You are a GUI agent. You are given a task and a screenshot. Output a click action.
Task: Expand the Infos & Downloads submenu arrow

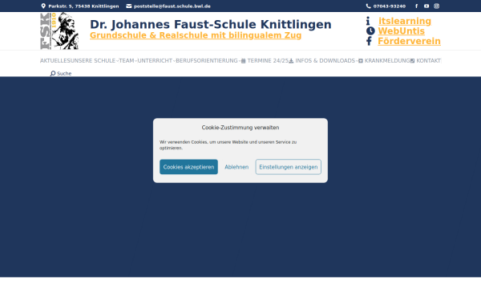tap(357, 61)
